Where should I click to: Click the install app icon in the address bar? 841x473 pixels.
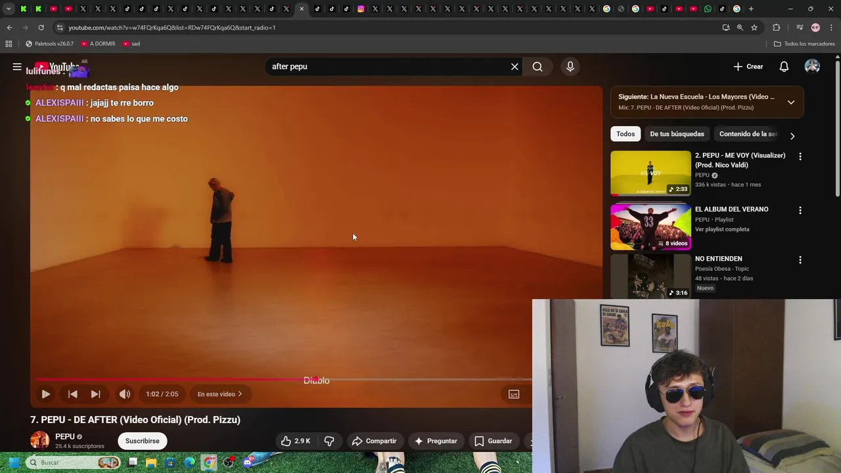pyautogui.click(x=726, y=28)
